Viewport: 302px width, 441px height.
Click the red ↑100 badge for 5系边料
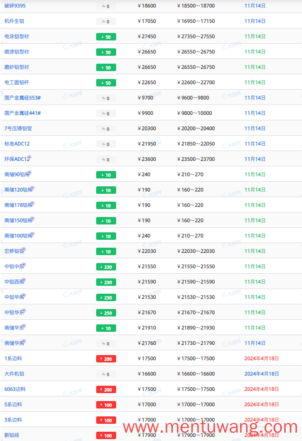pyautogui.click(x=106, y=405)
